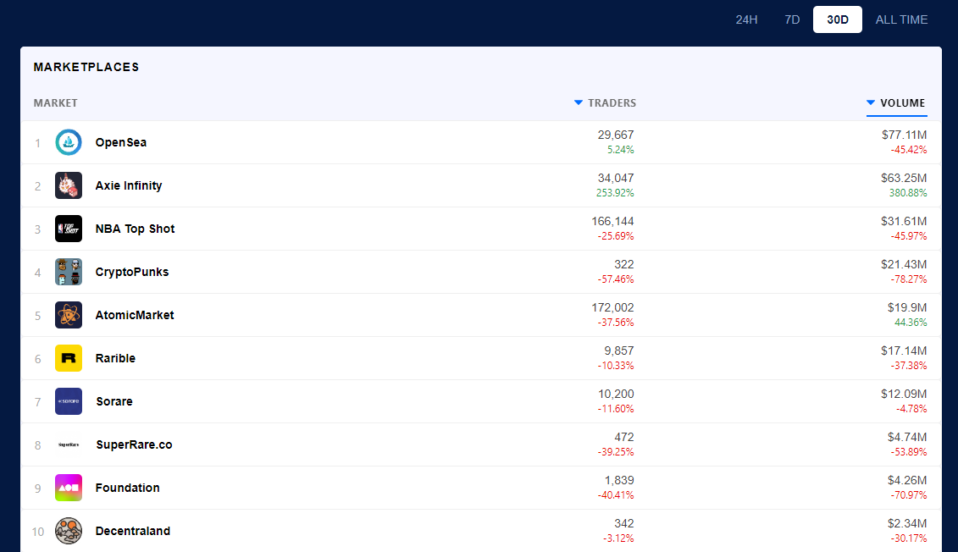Click Foundation volume $4.26M

[907, 481]
